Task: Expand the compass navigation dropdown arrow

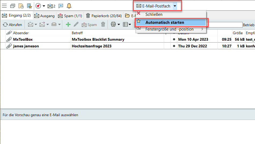Action: 44,6
